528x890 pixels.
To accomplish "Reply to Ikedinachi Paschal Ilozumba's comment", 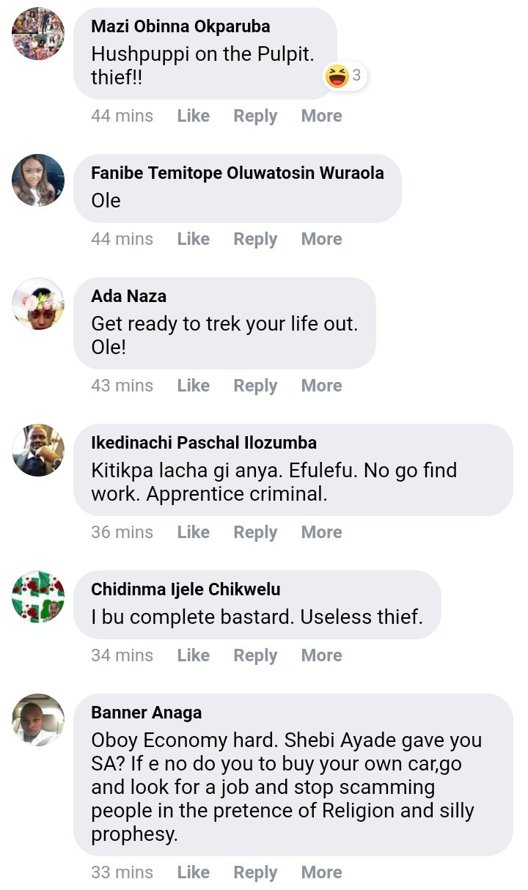I will 255,532.
